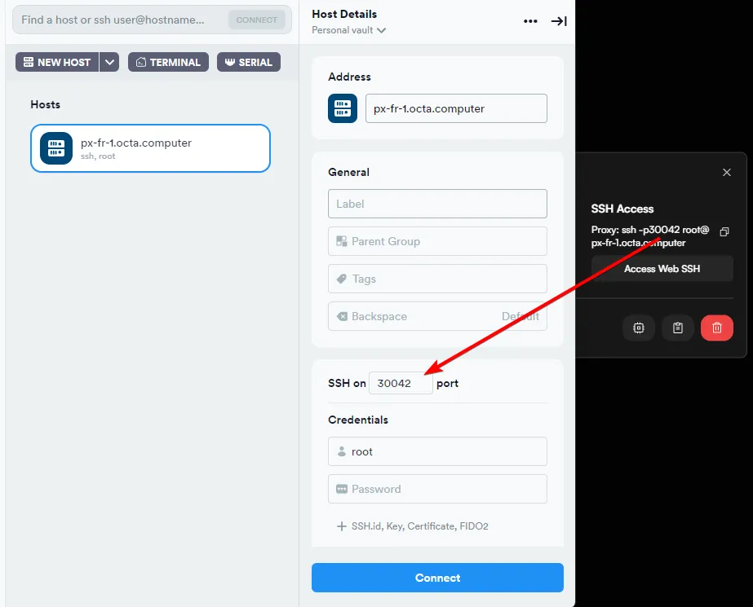Image resolution: width=753 pixels, height=607 pixels.
Task: Click the clipboard icon in SSH Access panel
Action: [678, 328]
